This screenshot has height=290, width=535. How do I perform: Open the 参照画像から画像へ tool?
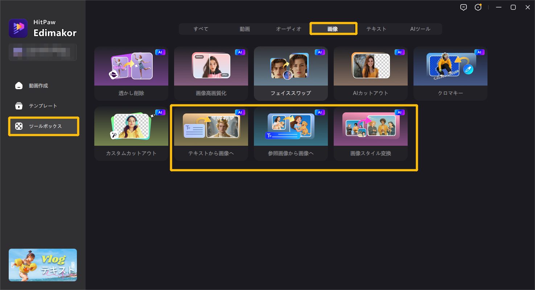pyautogui.click(x=291, y=133)
